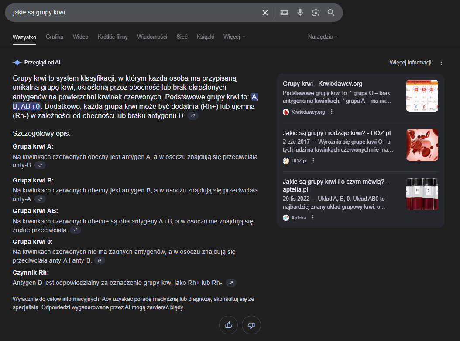The width and height of the screenshot is (460, 341).
Task: Open the three-dot menu next to Krwiodawcy.org
Action: [x=332, y=111]
